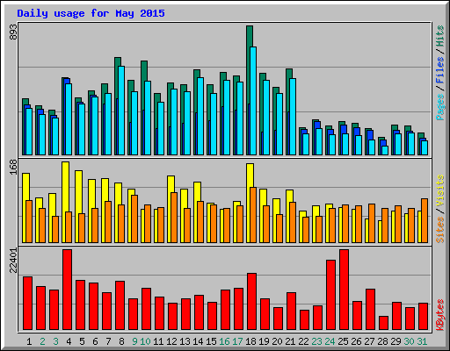Image resolution: width=450 pixels, height=351 pixels.
Task: Click day 12 on the axis
Action: click(171, 341)
